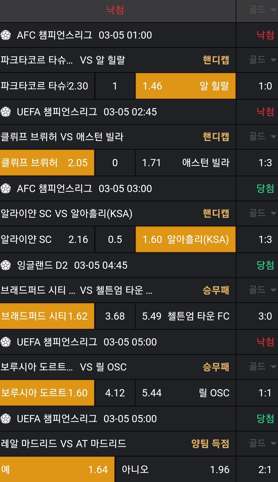This screenshot has height=482, width=278.
Task: Click 승무패 label on 브래드퍼드 시티 match
Action: (216, 290)
